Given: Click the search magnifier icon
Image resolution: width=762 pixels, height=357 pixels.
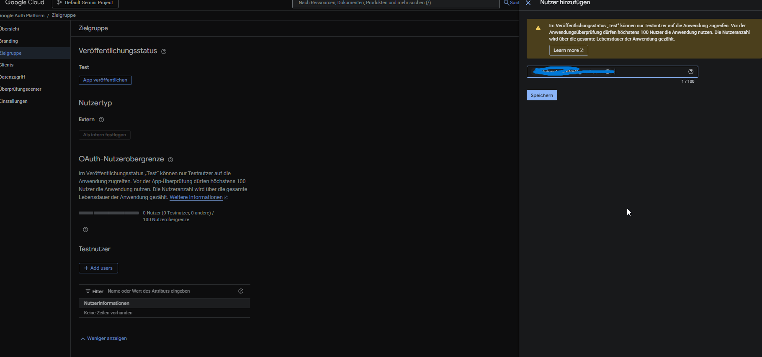Looking at the screenshot, I should (507, 3).
